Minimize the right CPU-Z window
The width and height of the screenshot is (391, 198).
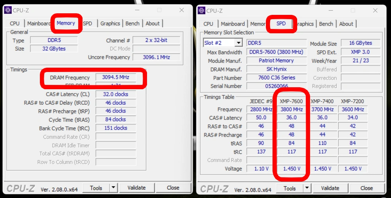coord(331,10)
